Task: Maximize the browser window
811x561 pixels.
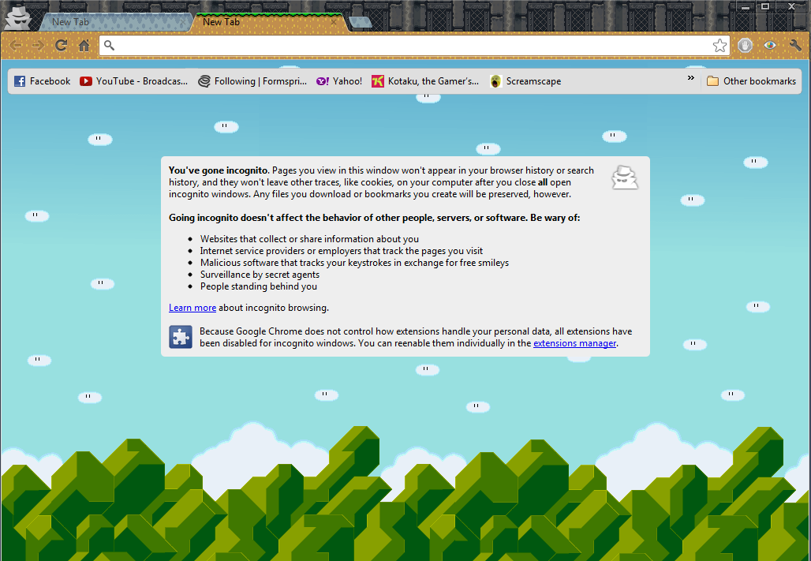Action: 765,7
